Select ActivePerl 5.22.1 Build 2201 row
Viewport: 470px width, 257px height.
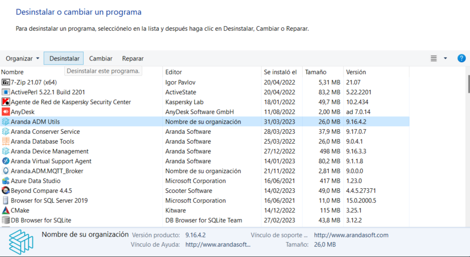click(48, 92)
